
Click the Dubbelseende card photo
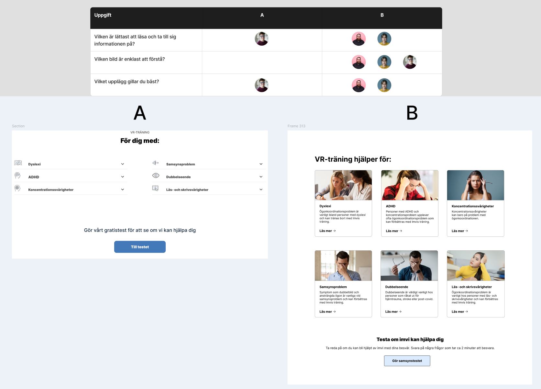pyautogui.click(x=409, y=266)
